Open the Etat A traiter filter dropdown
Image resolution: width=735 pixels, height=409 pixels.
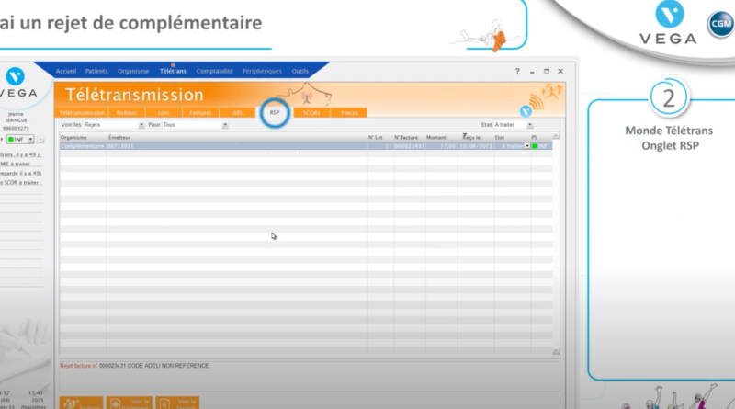point(530,125)
